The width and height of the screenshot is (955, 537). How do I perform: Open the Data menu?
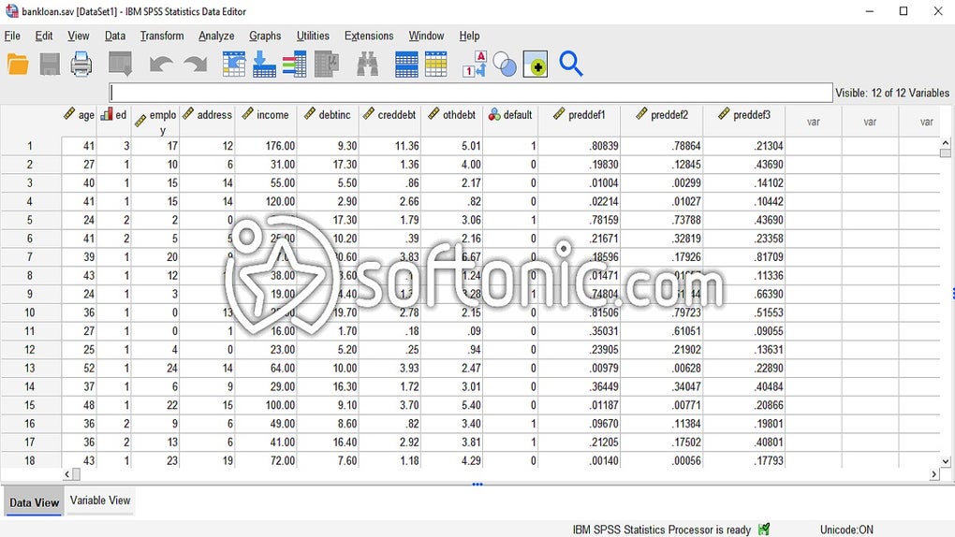click(x=114, y=36)
